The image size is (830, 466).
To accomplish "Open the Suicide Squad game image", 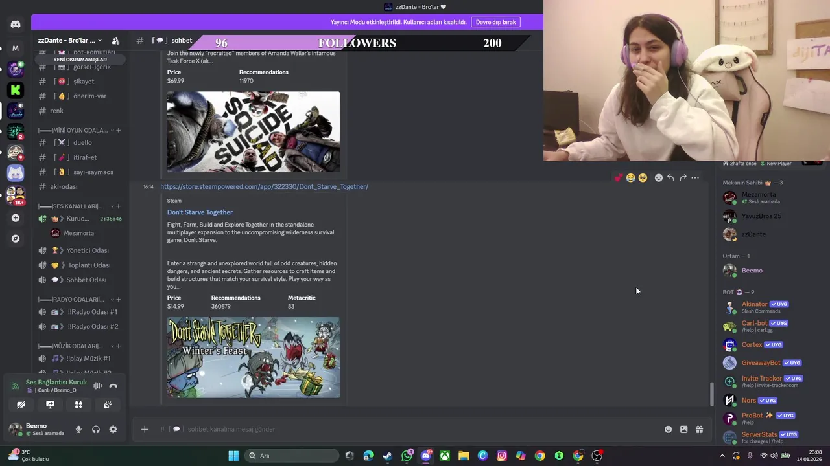I will (254, 132).
